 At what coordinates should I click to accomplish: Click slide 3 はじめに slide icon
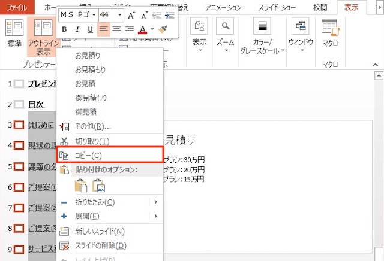coord(19,125)
